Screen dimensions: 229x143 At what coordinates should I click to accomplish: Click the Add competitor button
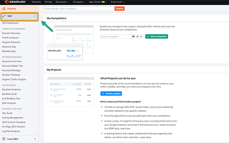coord(157,36)
